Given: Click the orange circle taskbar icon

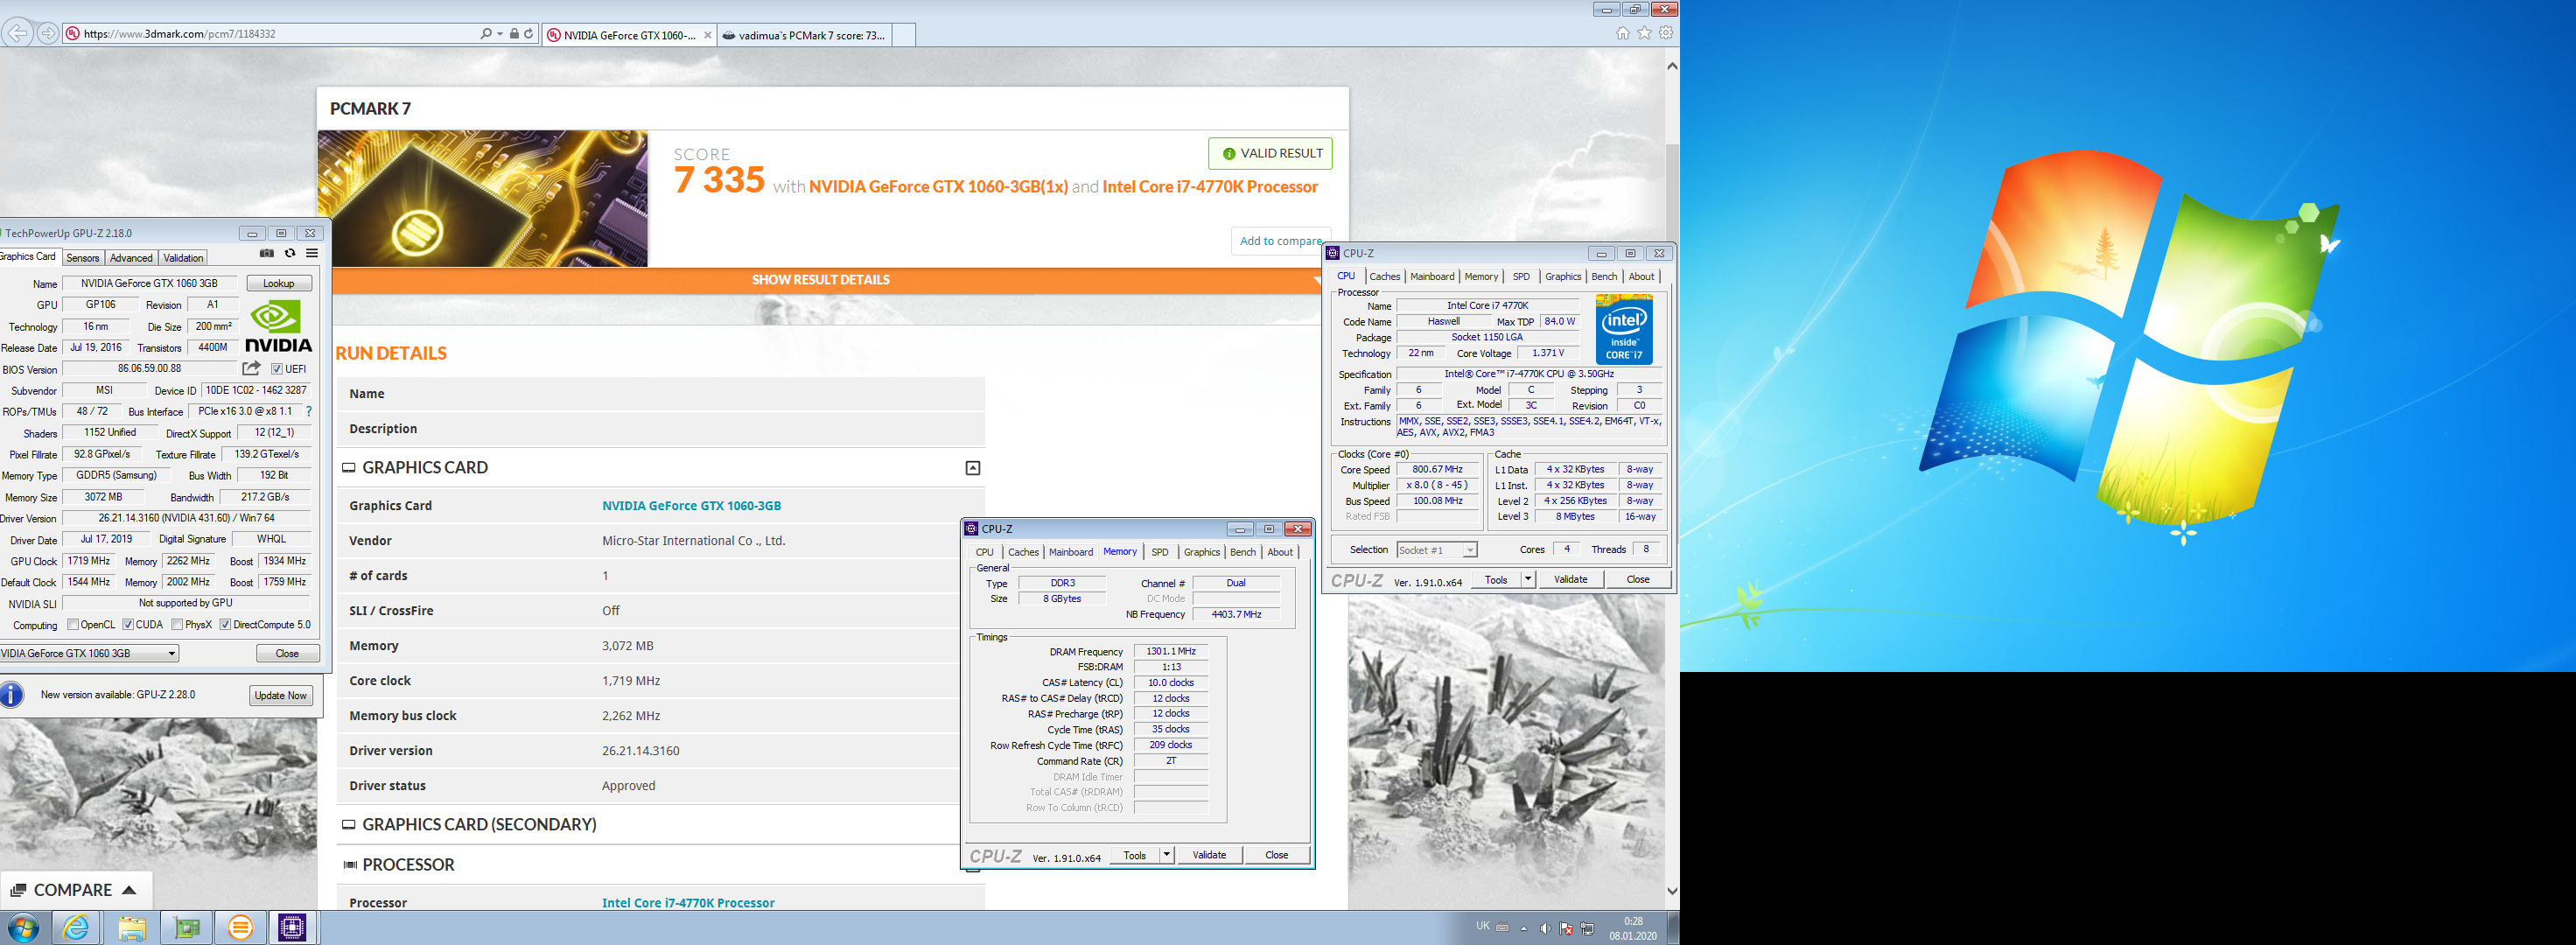Looking at the screenshot, I should point(241,928).
